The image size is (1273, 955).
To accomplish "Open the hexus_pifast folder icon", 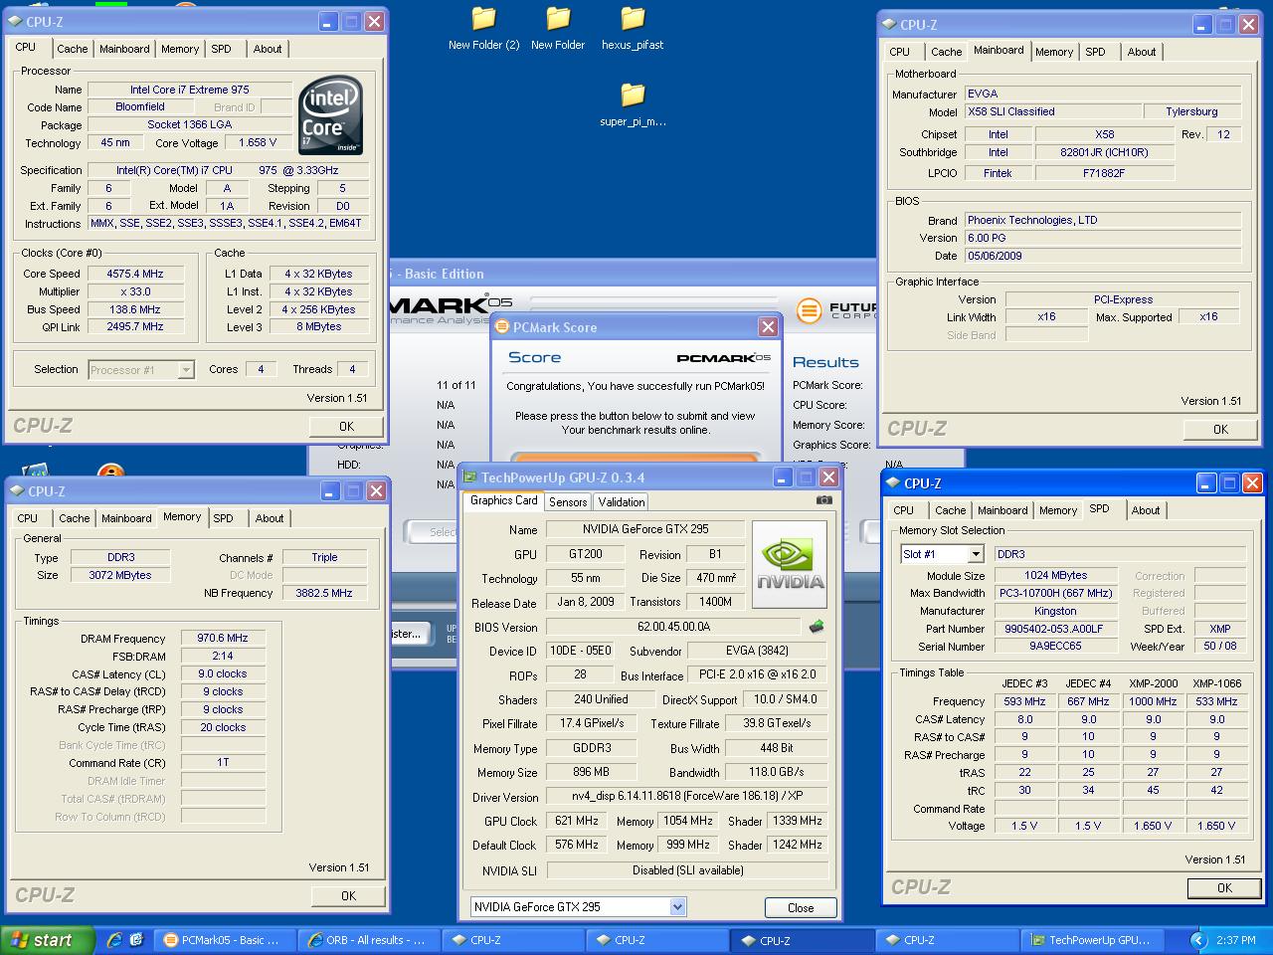I will [x=633, y=28].
